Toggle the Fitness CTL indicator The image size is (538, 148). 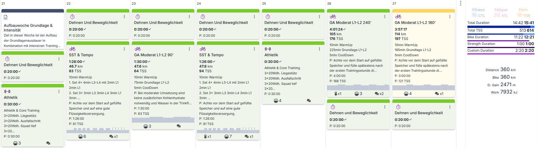[478, 13]
